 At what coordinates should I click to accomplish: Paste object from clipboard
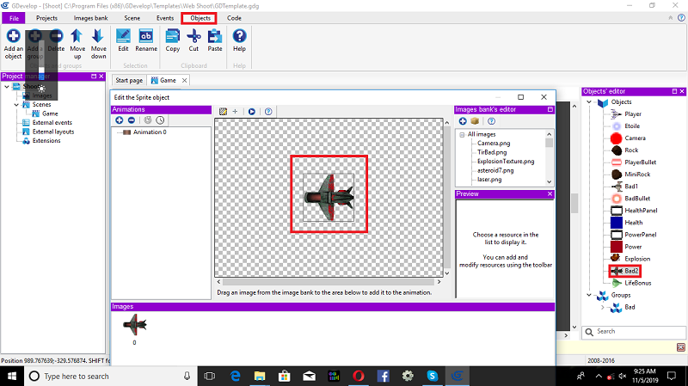tap(214, 40)
